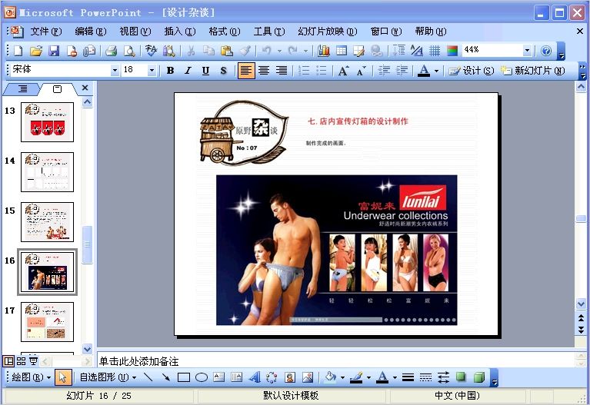The width and height of the screenshot is (590, 405).
Task: Open the 视图 menu
Action: click(x=135, y=32)
